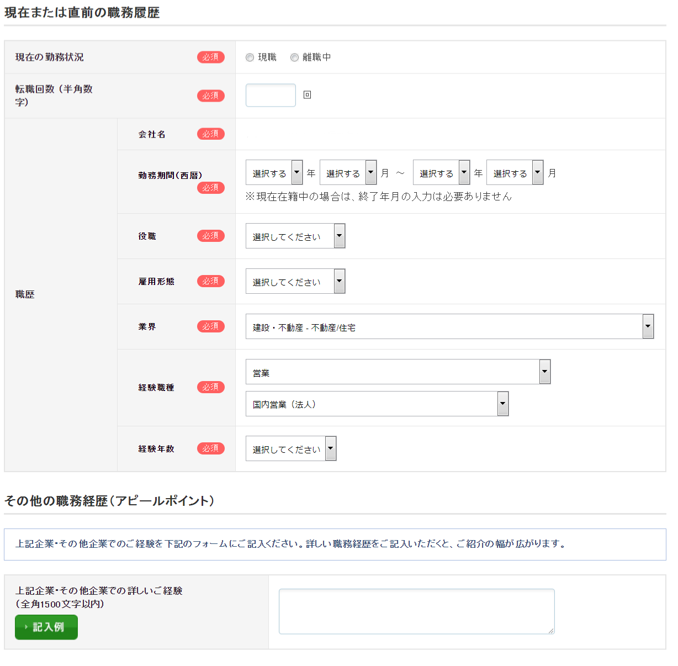Viewport: 678px width, 666px height.
Task: Select the 現職 radio button
Action: pos(250,57)
